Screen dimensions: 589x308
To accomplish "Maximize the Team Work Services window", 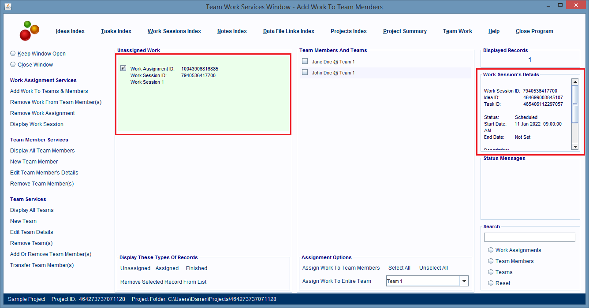I will [x=560, y=5].
